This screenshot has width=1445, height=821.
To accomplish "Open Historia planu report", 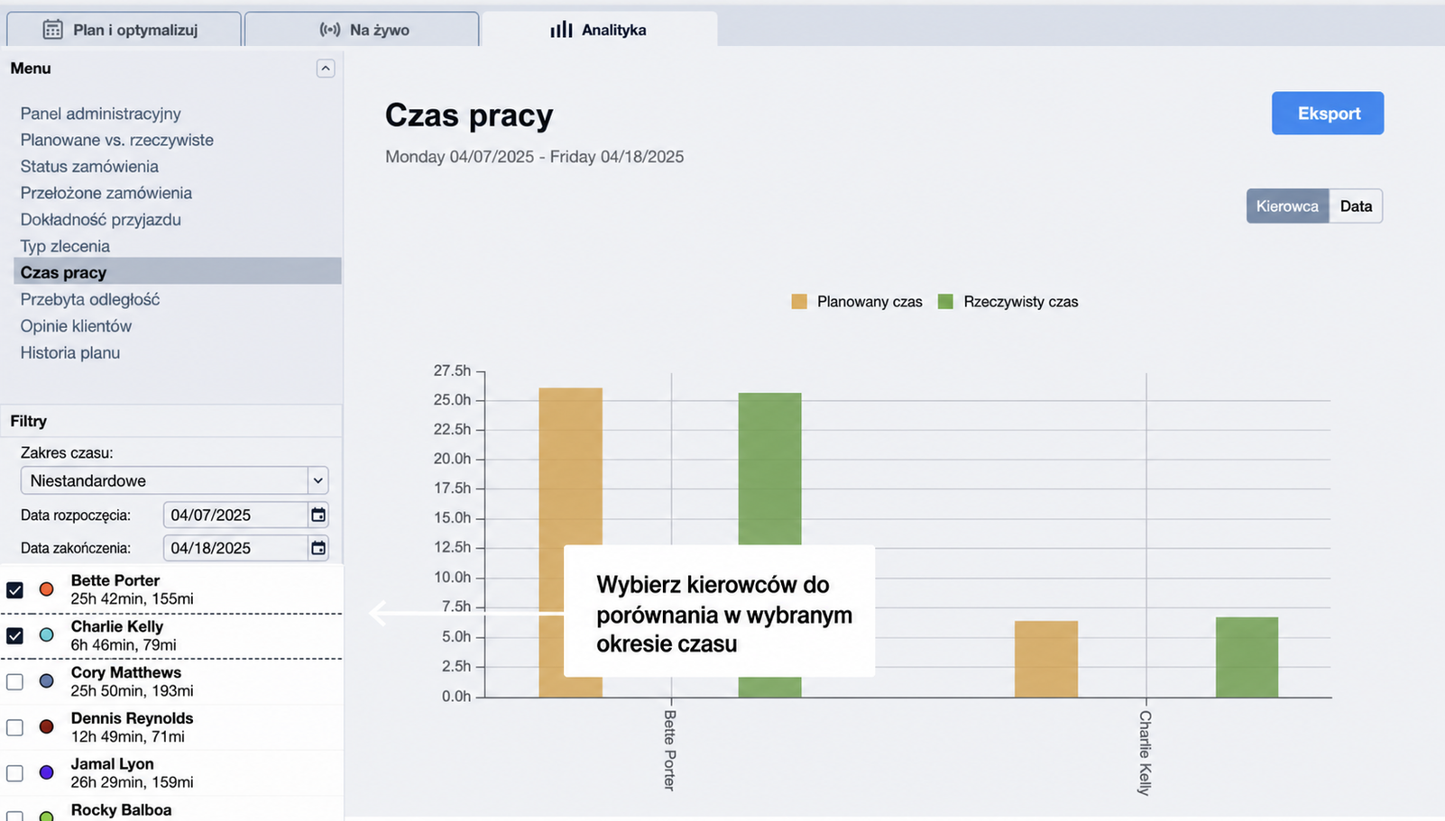I will coord(70,352).
